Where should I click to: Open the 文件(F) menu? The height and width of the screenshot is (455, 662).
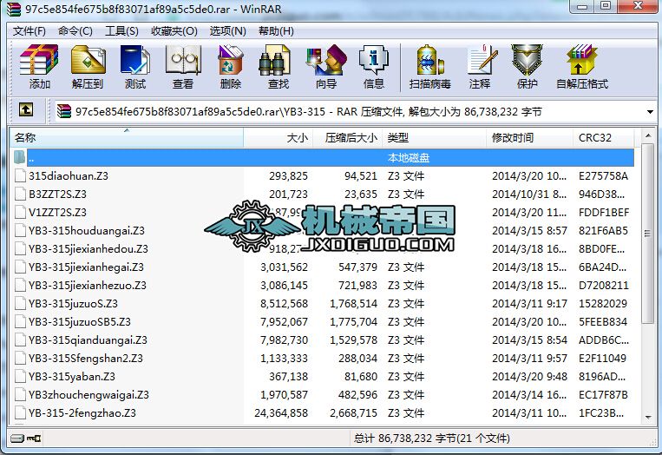tap(29, 31)
